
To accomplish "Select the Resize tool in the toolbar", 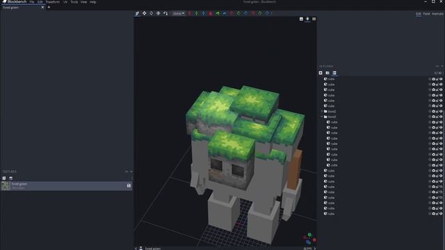I will pos(145,13).
